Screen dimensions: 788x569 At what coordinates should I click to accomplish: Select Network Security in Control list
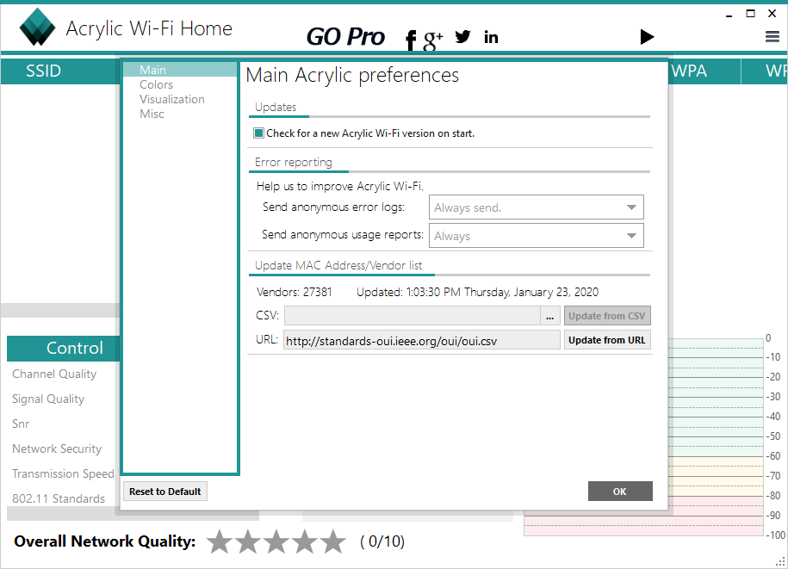pyautogui.click(x=57, y=448)
